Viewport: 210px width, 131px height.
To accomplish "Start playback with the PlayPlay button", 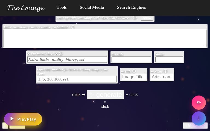I will (23, 119).
